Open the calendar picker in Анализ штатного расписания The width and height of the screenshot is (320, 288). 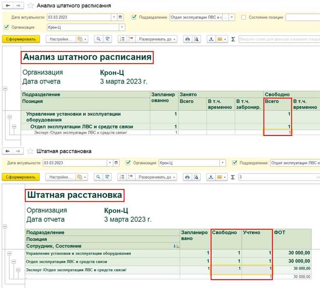point(120,17)
